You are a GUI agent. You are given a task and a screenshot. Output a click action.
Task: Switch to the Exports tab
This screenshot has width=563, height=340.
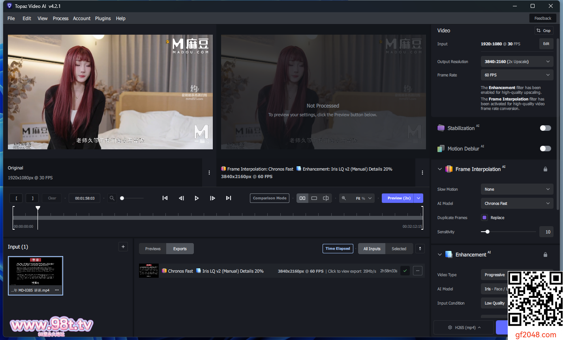click(x=180, y=249)
